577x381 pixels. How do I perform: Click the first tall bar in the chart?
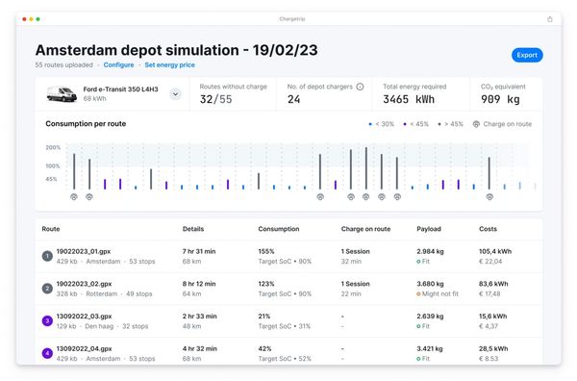click(74, 171)
